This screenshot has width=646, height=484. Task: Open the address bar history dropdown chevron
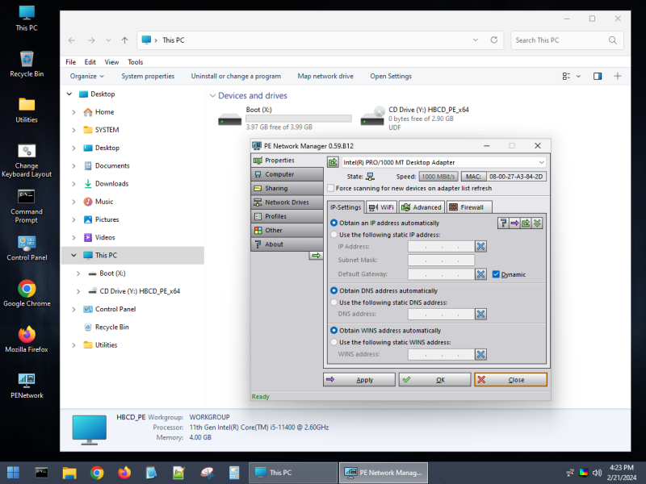pyautogui.click(x=476, y=40)
